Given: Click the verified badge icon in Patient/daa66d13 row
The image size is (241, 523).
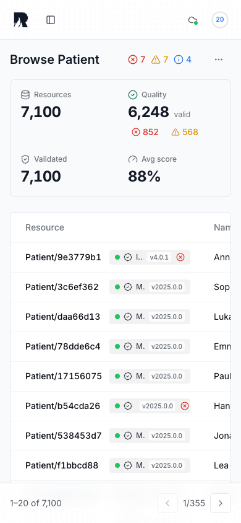Looking at the screenshot, I should [x=128, y=317].
